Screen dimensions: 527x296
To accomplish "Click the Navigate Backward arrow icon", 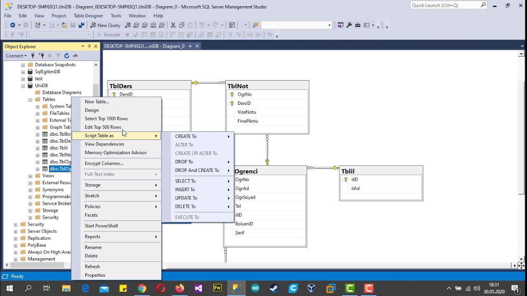I will pos(13,25).
